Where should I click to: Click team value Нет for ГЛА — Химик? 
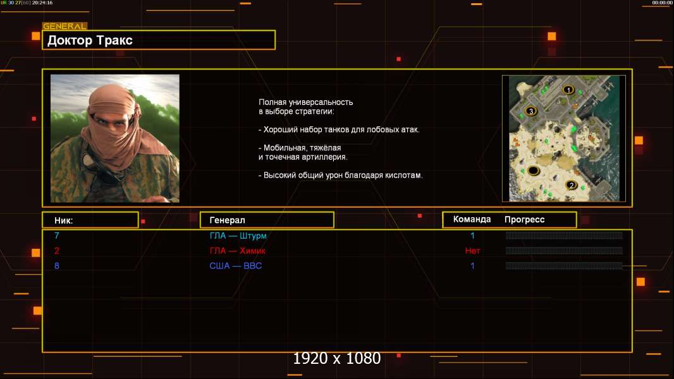click(x=472, y=251)
